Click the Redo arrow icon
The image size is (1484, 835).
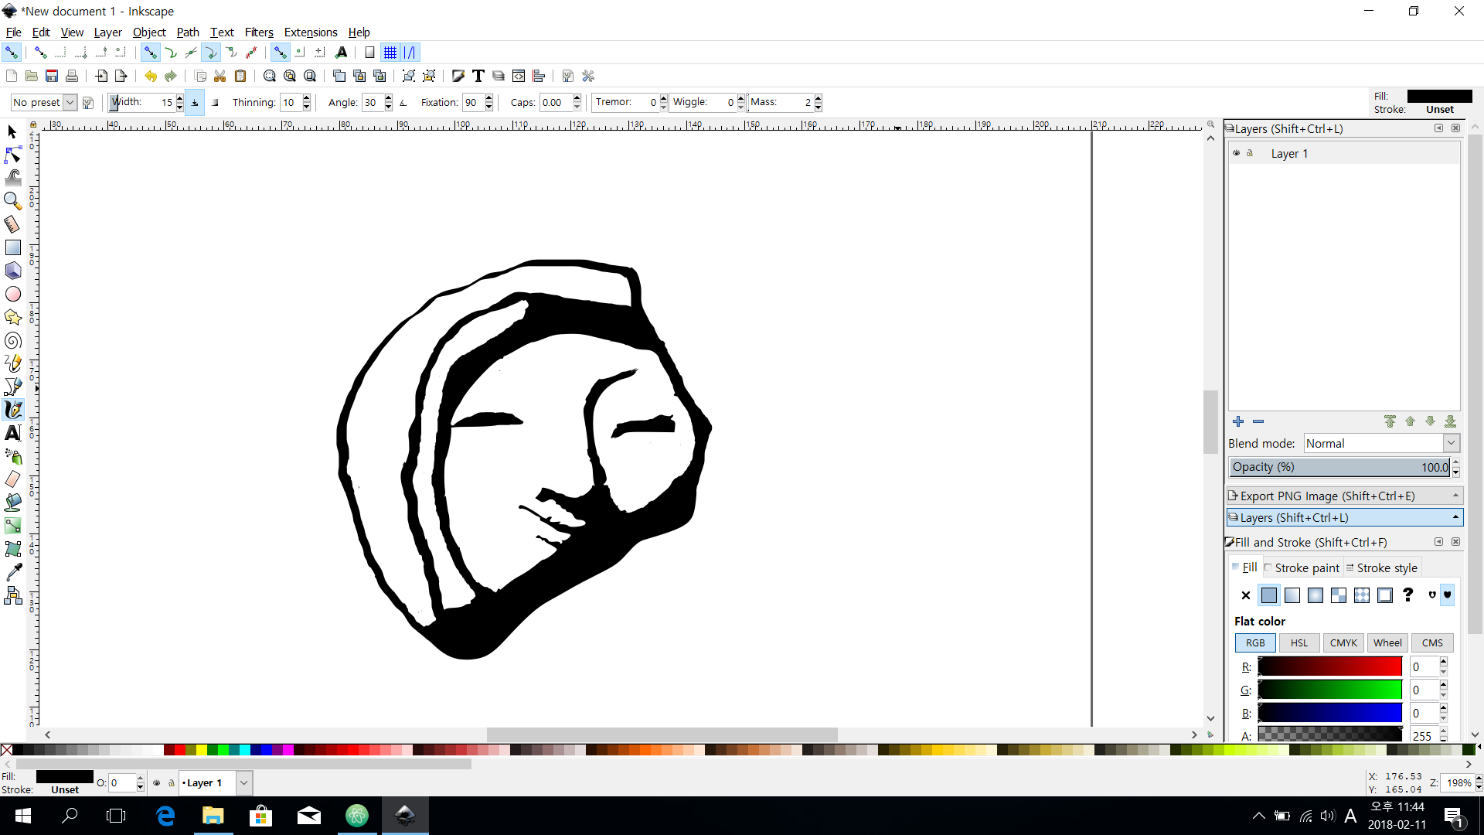click(x=171, y=76)
